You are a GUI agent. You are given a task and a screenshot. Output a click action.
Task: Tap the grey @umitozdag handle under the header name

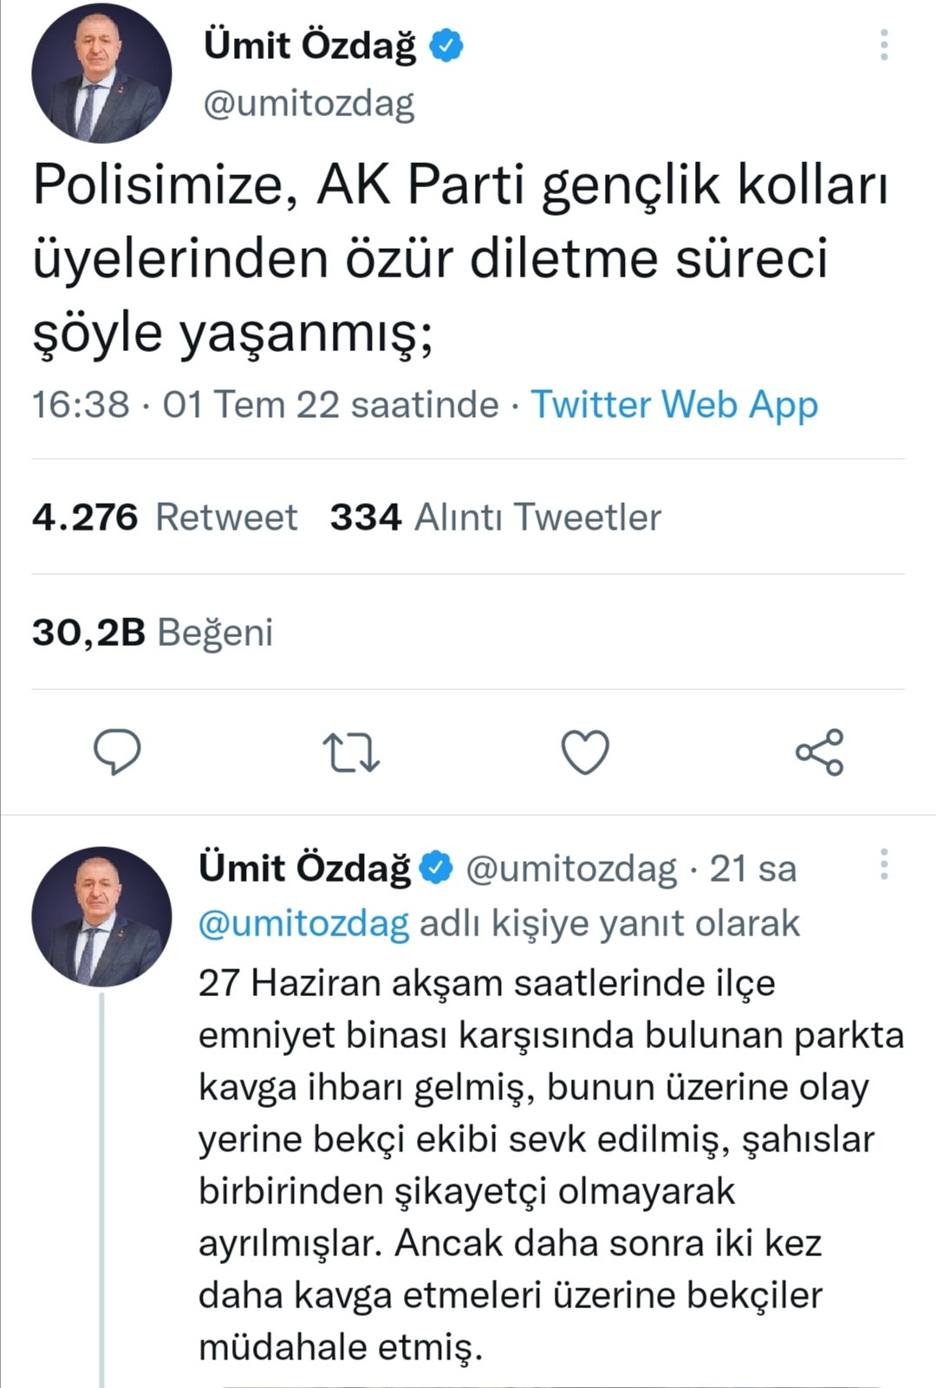click(x=309, y=104)
